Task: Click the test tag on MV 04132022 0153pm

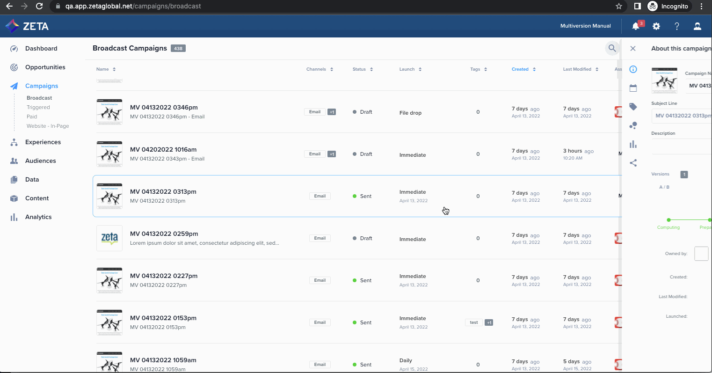Action: [474, 322]
